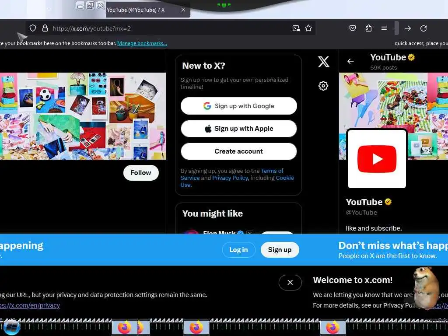Close the YouTube (@YouTube) / X tab

point(183,10)
